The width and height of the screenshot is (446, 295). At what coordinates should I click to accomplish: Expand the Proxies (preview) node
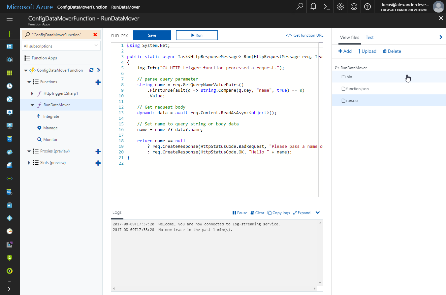point(29,151)
